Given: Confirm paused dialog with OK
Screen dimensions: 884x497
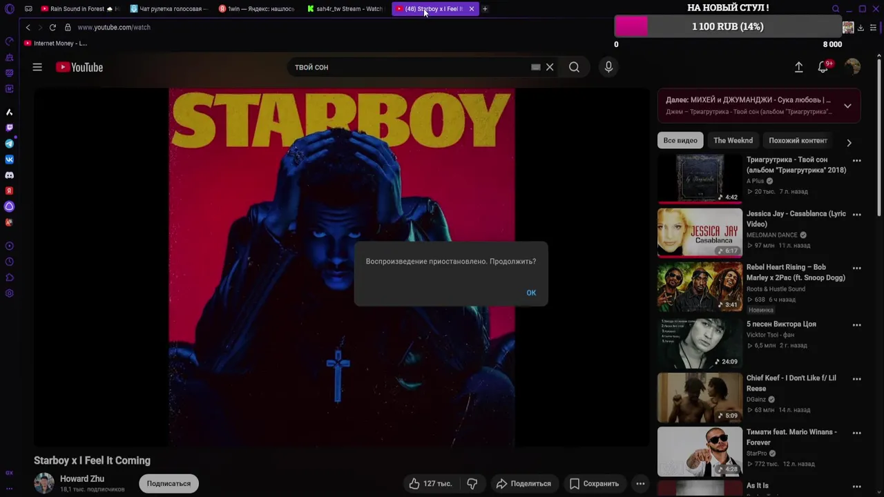Looking at the screenshot, I should tap(531, 293).
